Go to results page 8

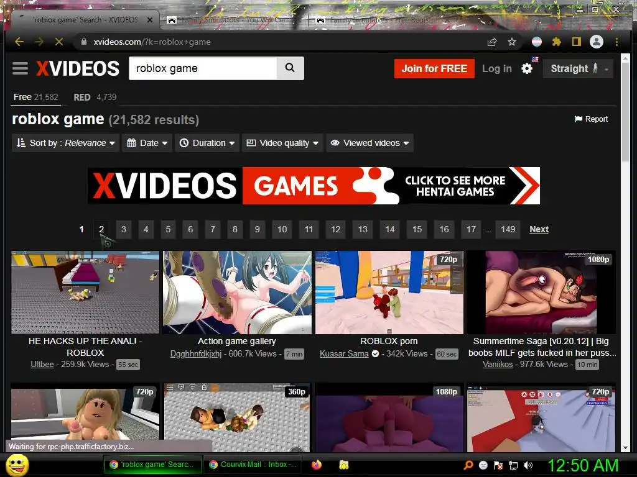235,229
